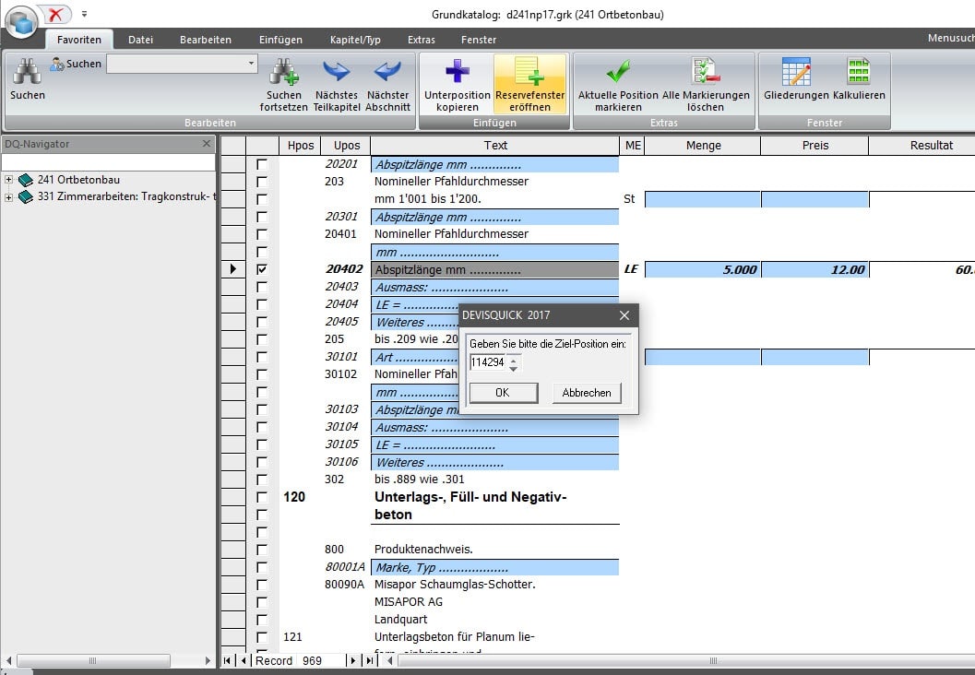
Task: Expand the 241 Ortbetonbau tree node
Action: click(x=8, y=180)
